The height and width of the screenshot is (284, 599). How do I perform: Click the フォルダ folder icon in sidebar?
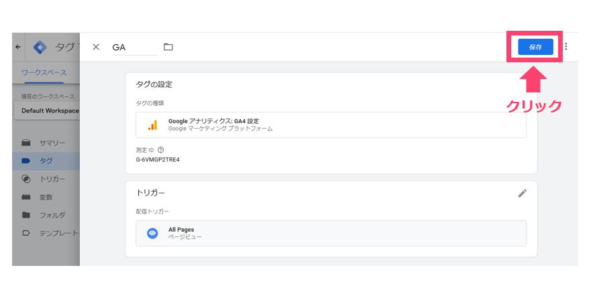26,215
